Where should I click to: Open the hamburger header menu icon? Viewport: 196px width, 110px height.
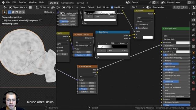click(30, 7)
